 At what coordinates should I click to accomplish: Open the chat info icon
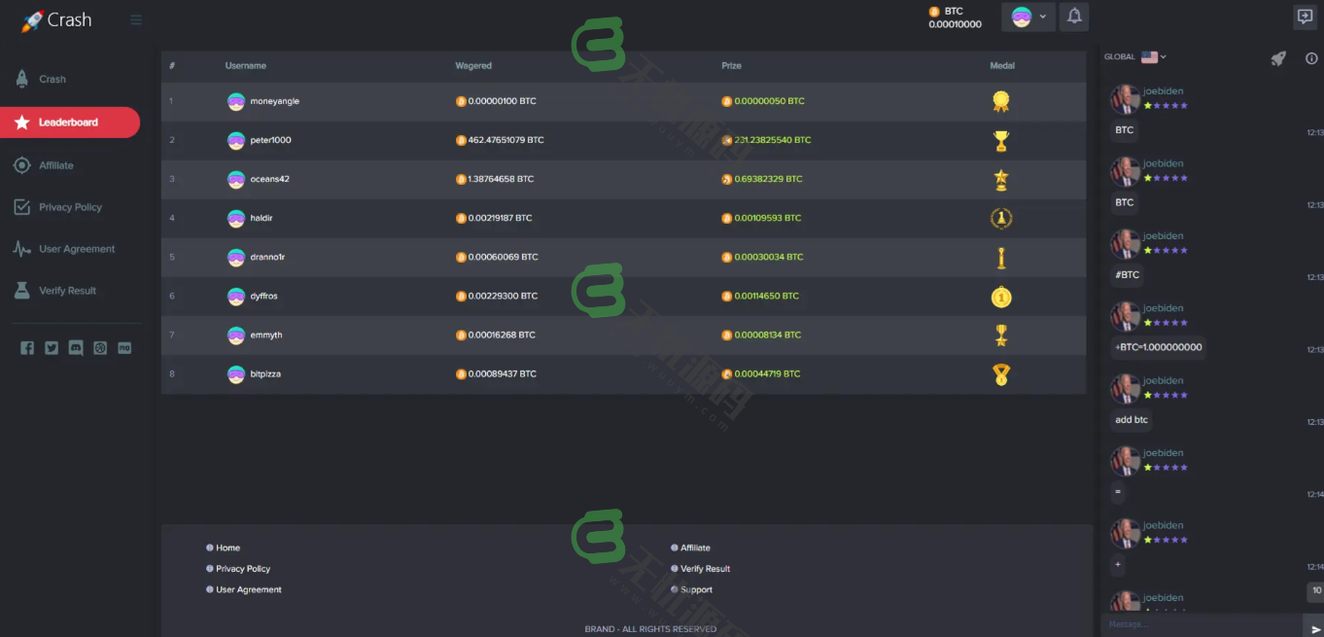1310,58
